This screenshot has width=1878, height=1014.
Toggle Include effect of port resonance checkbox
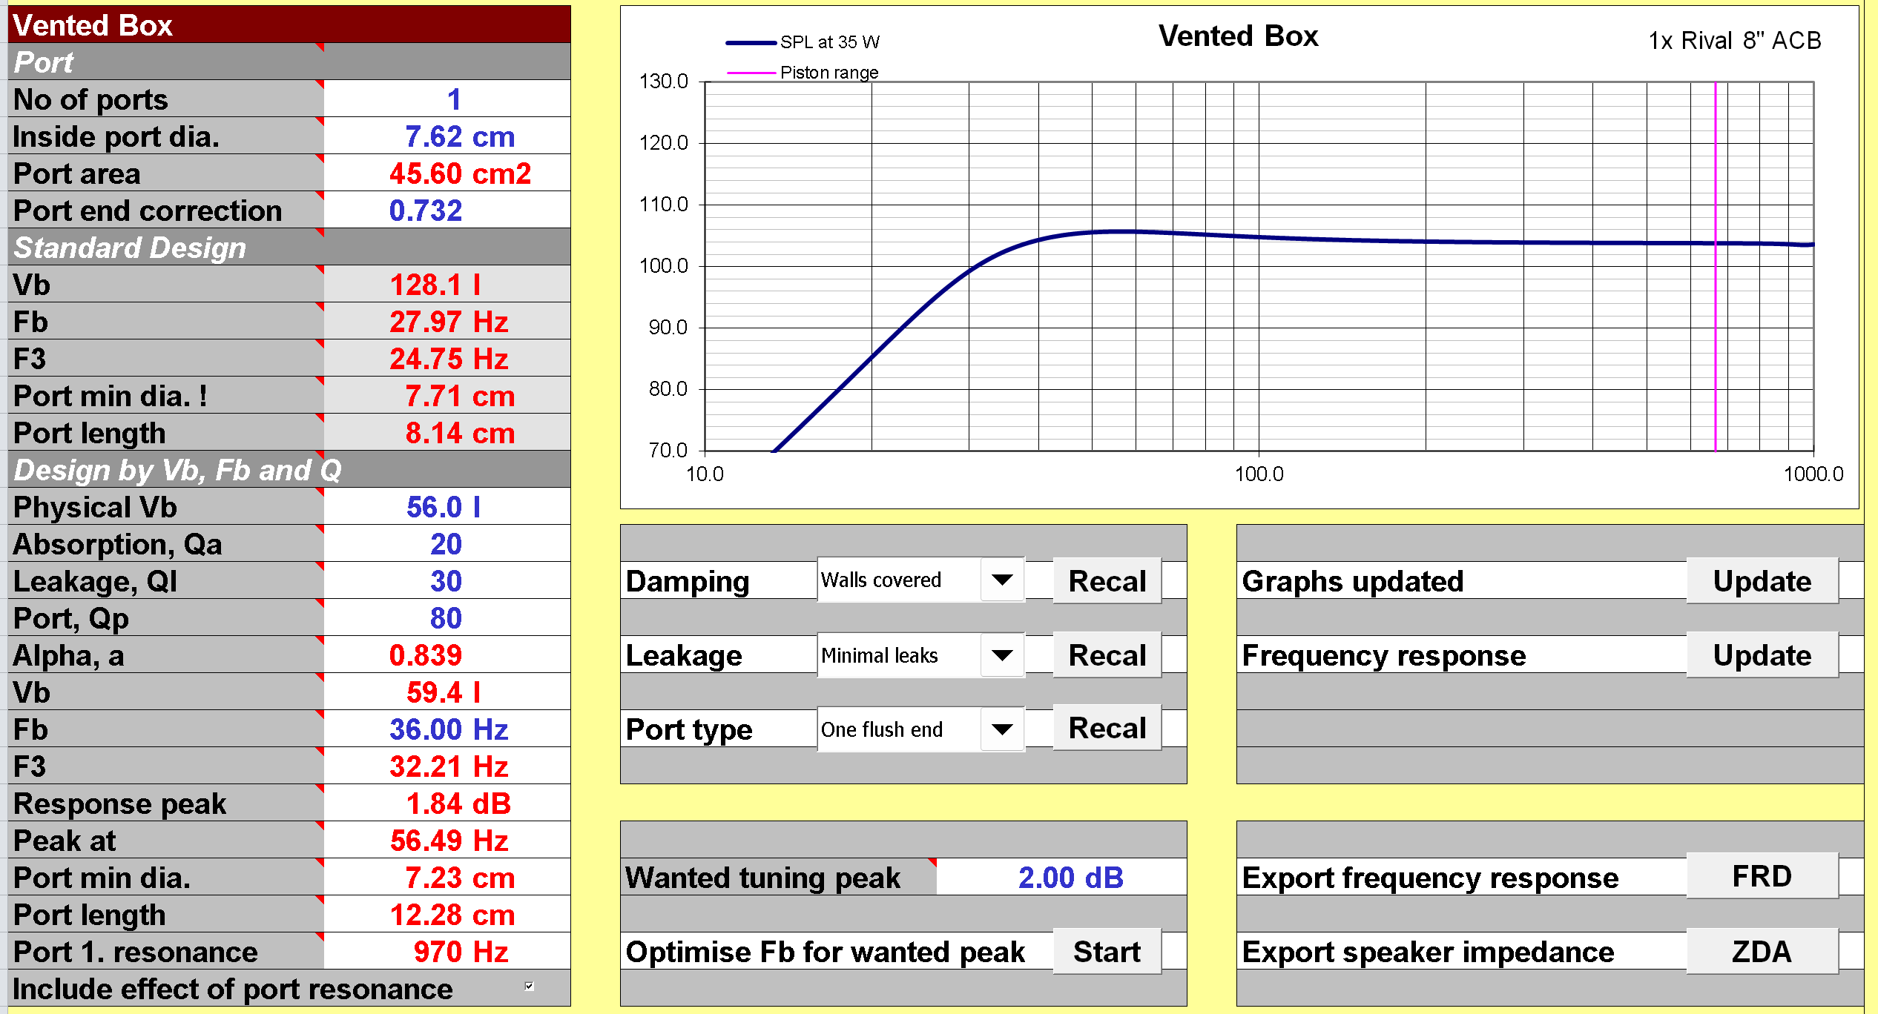pos(529,986)
